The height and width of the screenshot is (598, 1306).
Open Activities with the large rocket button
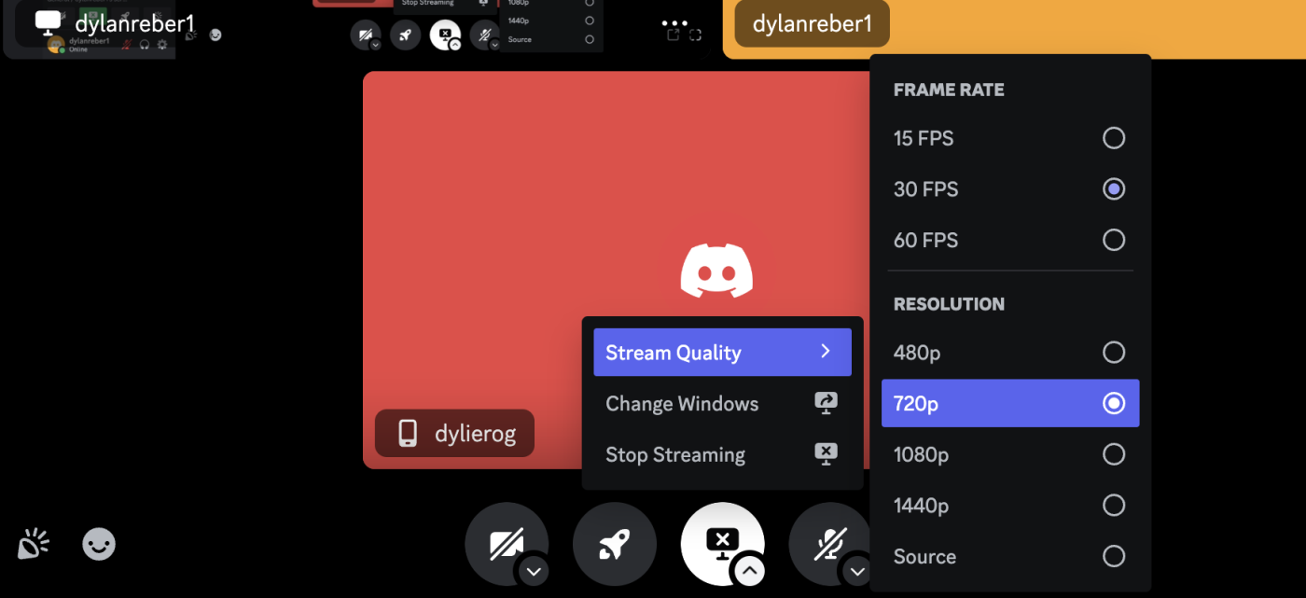[x=615, y=544]
